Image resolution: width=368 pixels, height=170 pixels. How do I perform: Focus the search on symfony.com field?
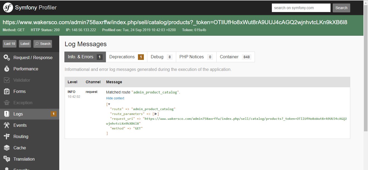click(301, 8)
